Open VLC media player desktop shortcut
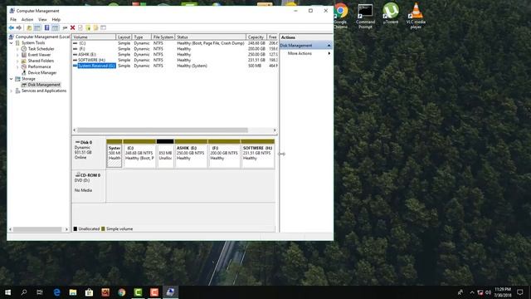 416,15
